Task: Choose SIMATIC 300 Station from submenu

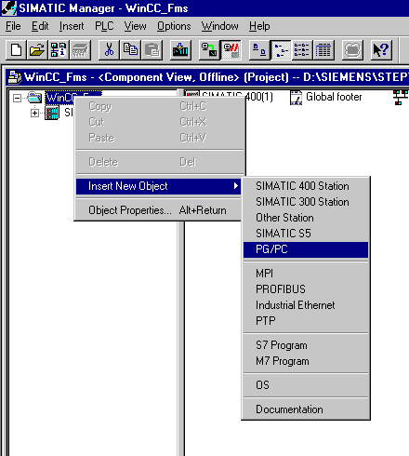Action: tap(306, 202)
